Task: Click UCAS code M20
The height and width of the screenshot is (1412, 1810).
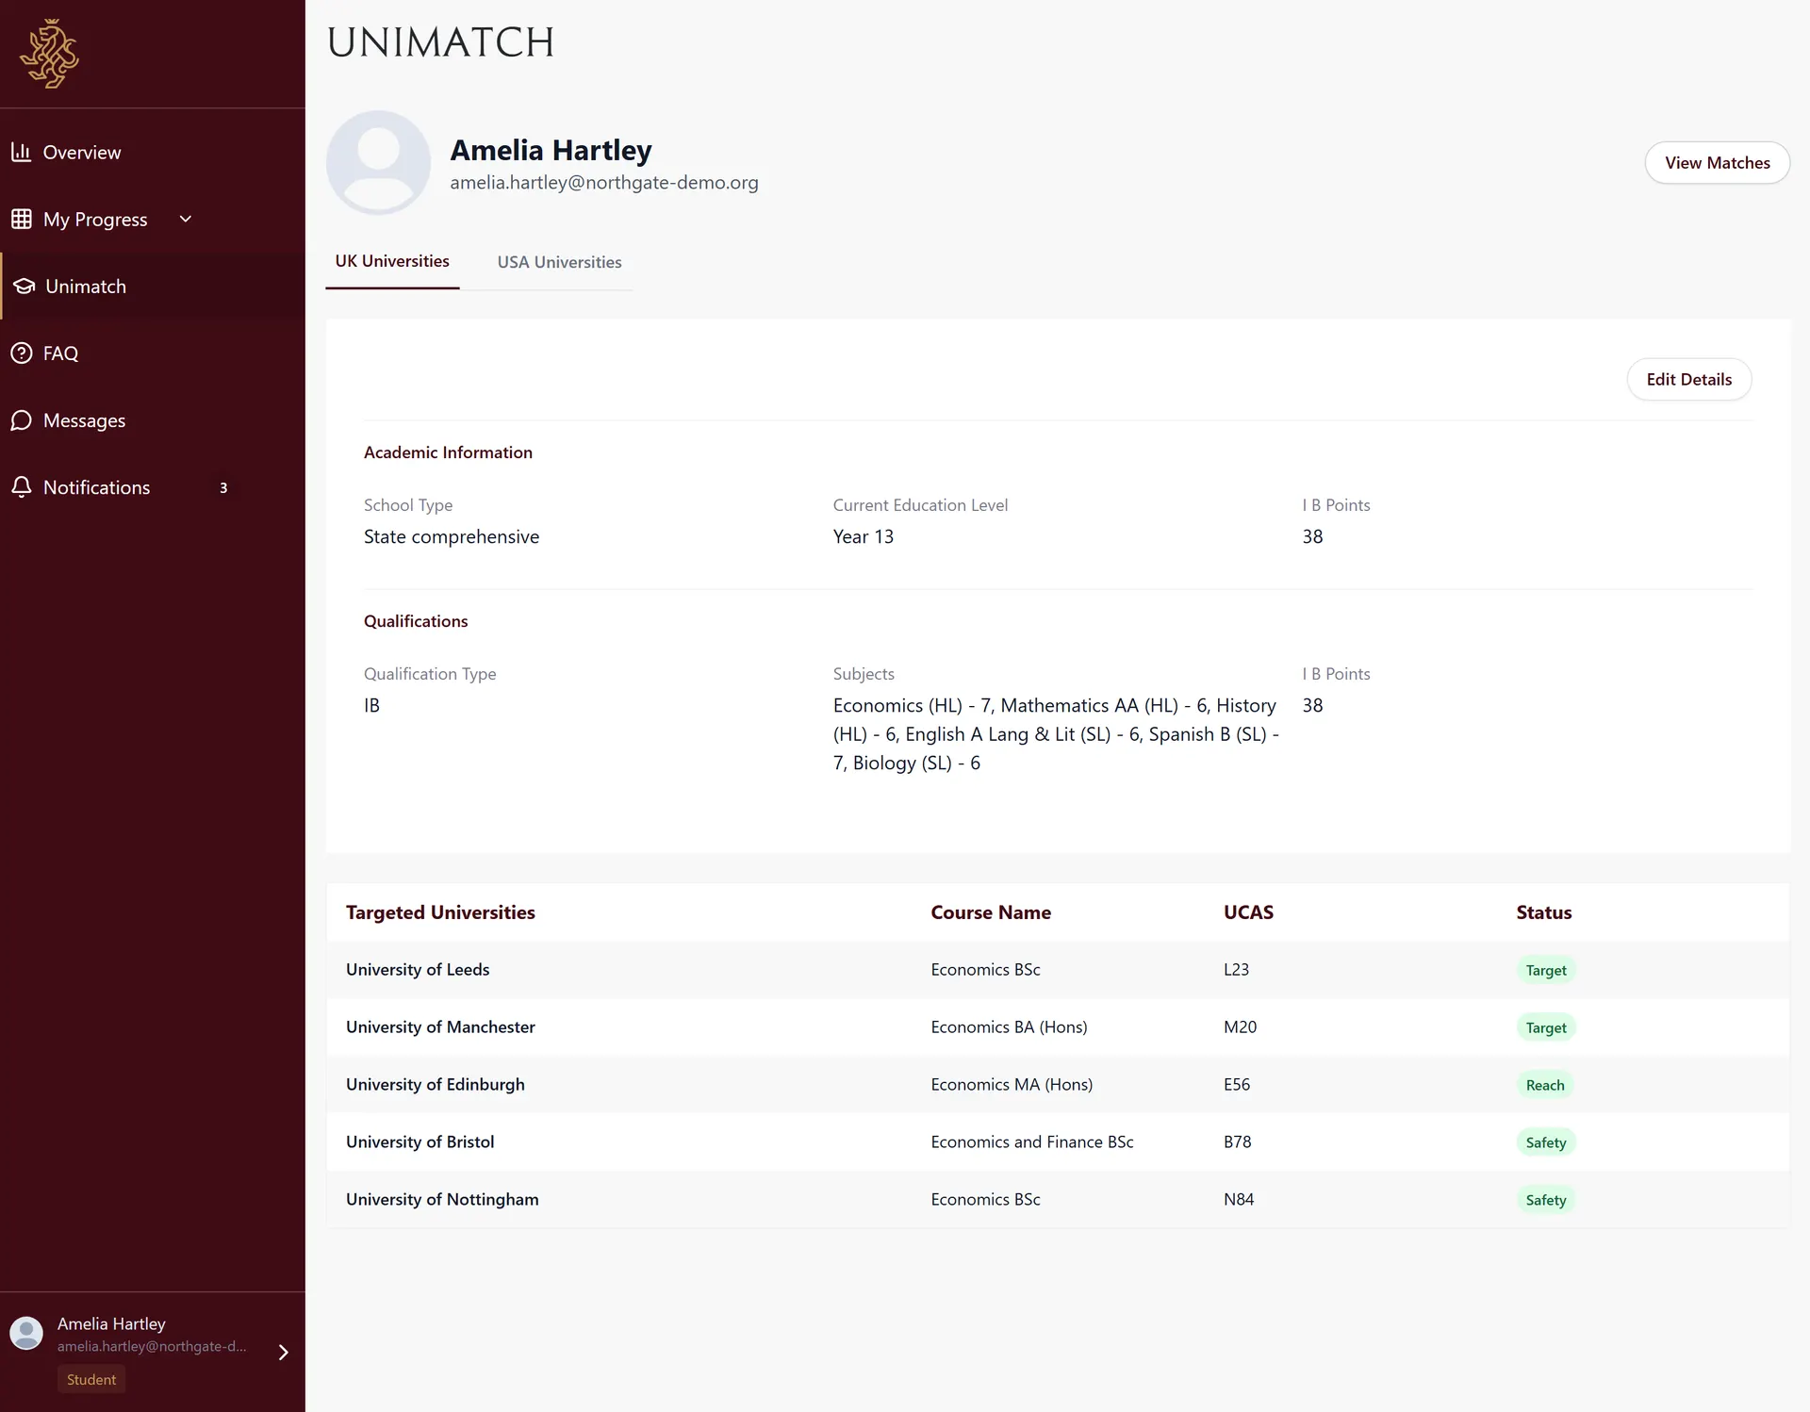Action: click(1240, 1026)
